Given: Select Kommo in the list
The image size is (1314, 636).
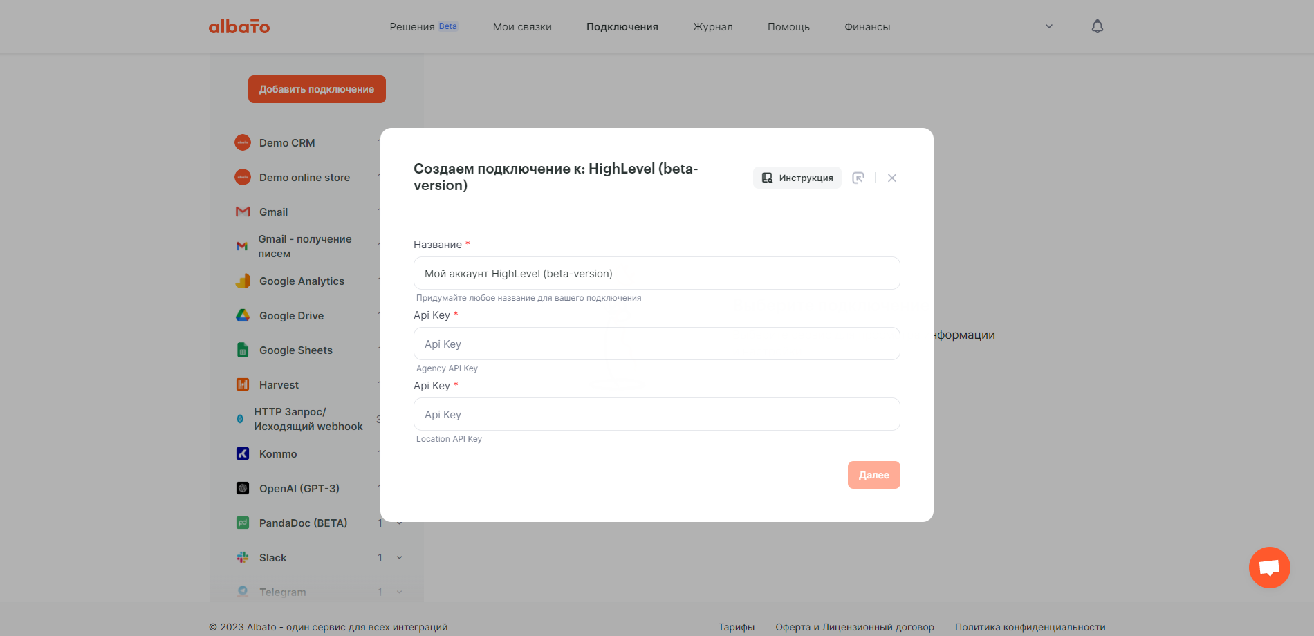Looking at the screenshot, I should [x=278, y=453].
